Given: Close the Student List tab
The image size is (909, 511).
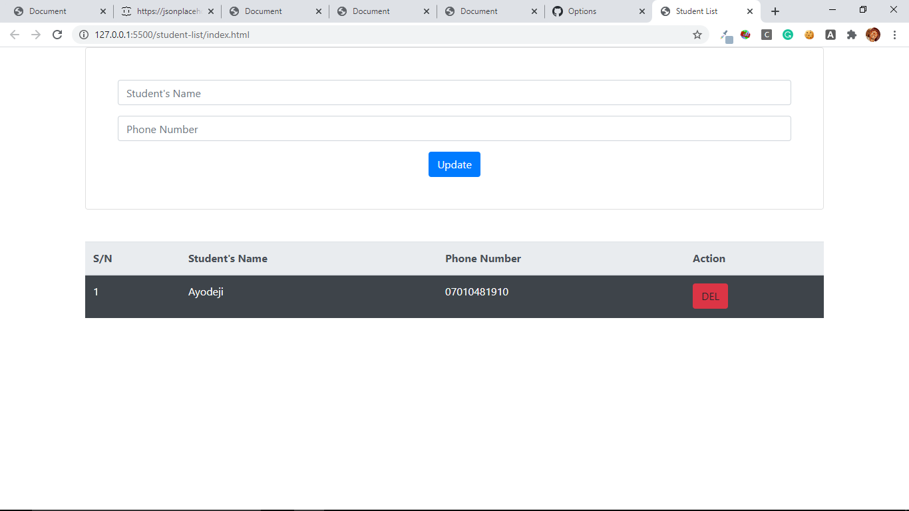Looking at the screenshot, I should (750, 11).
